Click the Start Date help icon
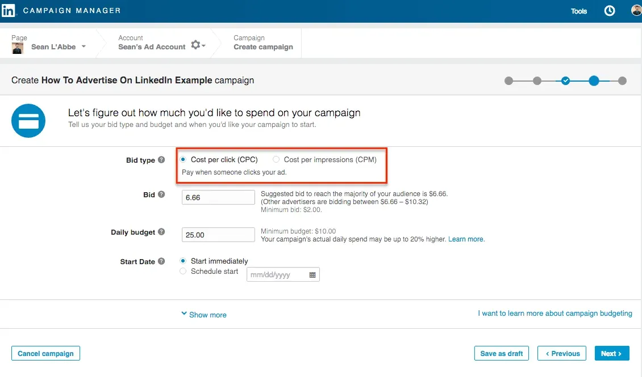Viewport: 642px width, 377px height. tap(161, 261)
